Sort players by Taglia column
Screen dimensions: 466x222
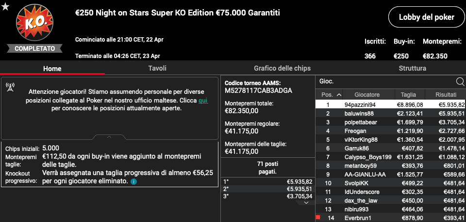point(408,95)
